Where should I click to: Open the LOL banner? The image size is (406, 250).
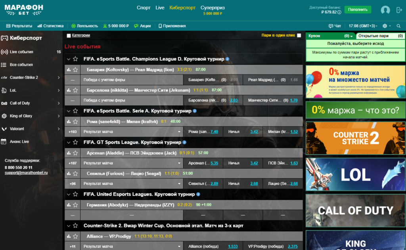pyautogui.click(x=356, y=174)
